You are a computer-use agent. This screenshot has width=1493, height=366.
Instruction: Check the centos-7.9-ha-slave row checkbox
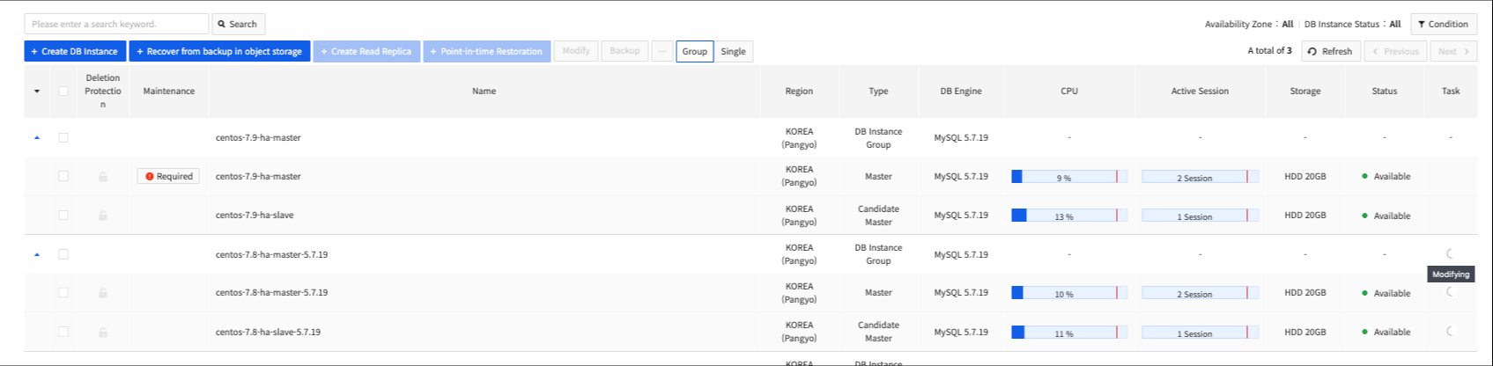pos(63,215)
